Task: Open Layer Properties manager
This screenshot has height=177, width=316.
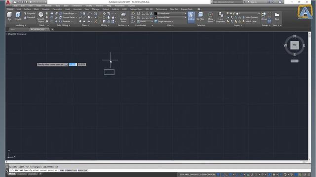Action: pos(221,17)
